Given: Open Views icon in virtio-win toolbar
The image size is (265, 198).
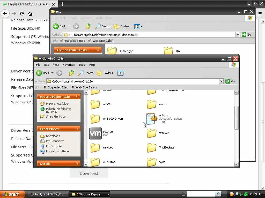Looking at the screenshot, I should coord(120,73).
